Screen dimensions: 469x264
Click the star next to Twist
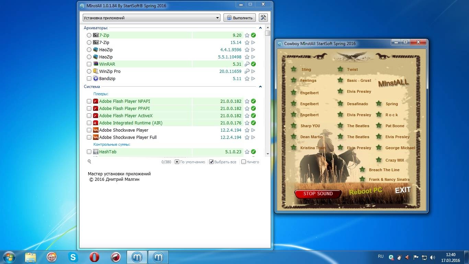click(340, 69)
